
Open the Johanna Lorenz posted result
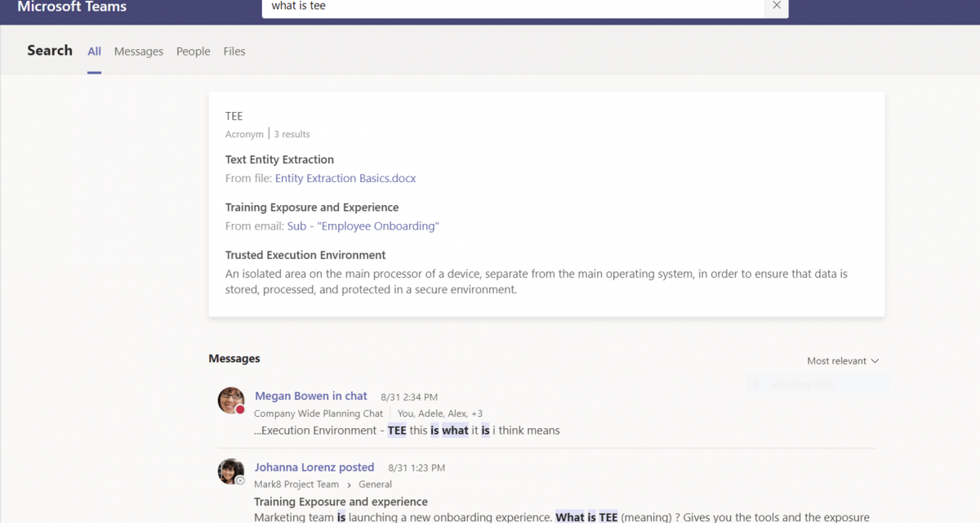[314, 467]
